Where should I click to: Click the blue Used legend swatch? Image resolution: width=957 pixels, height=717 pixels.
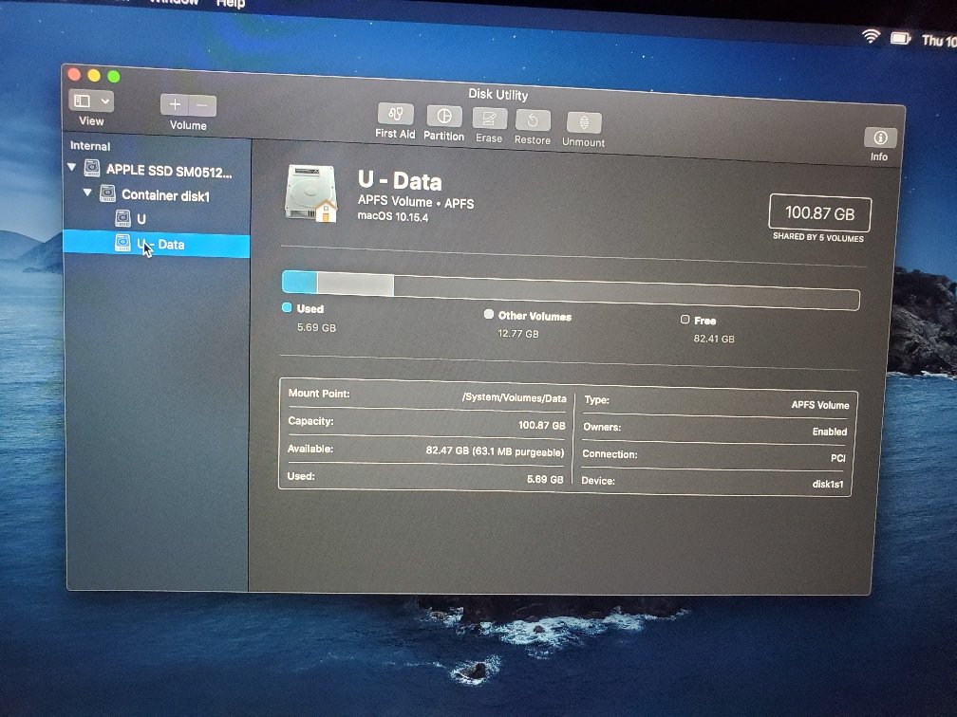point(287,307)
